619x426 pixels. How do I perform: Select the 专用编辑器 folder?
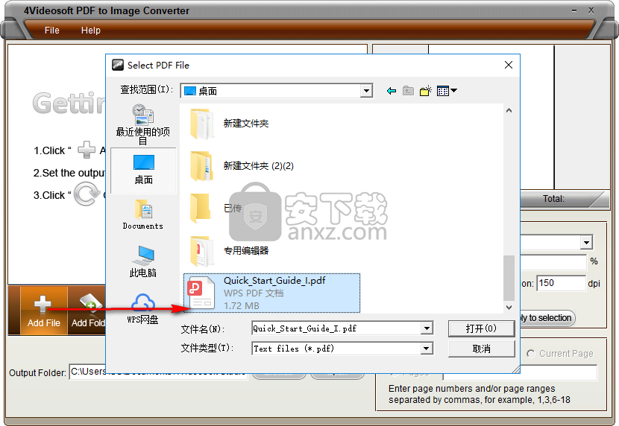tap(229, 251)
